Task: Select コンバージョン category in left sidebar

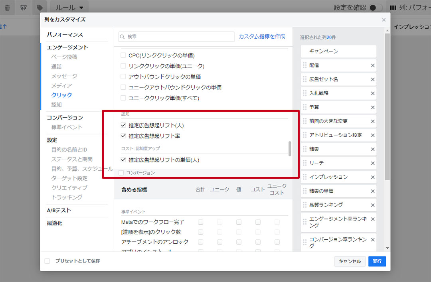Action: tap(65, 117)
